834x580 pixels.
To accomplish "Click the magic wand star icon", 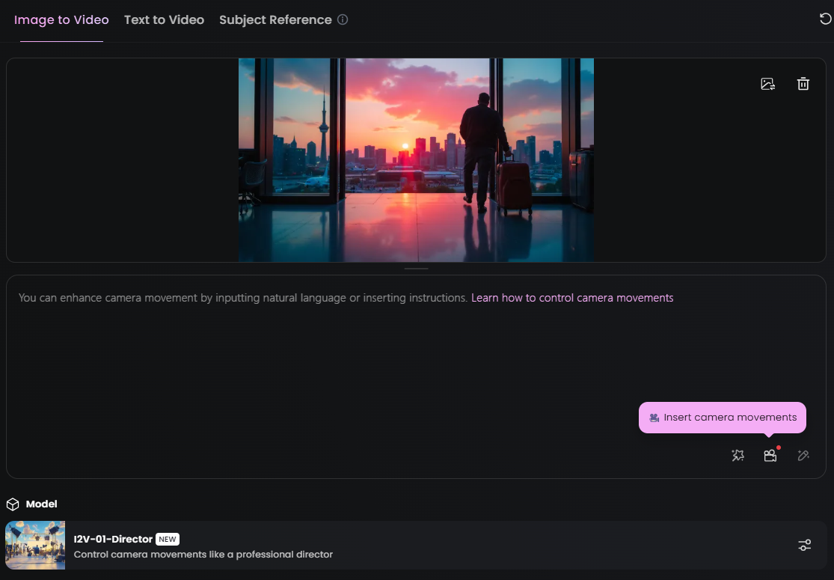I will pyautogui.click(x=738, y=455).
